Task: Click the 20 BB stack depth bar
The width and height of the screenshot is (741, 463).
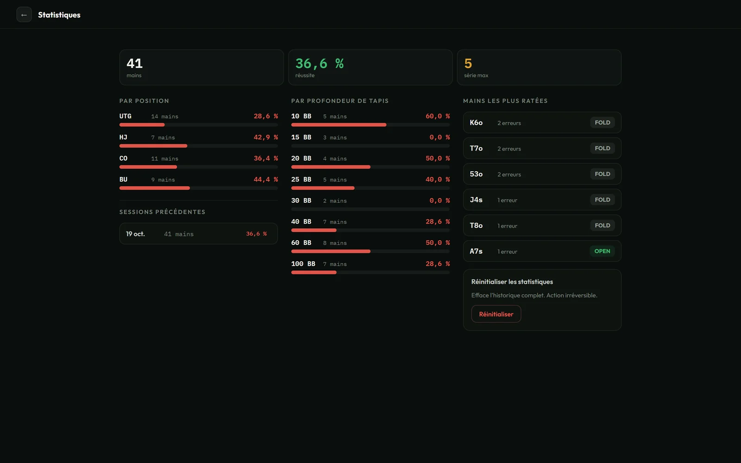Action: (x=370, y=167)
